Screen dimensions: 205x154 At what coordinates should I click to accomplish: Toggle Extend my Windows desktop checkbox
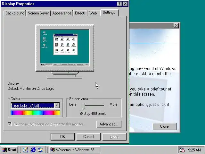pyautogui.click(x=10, y=124)
